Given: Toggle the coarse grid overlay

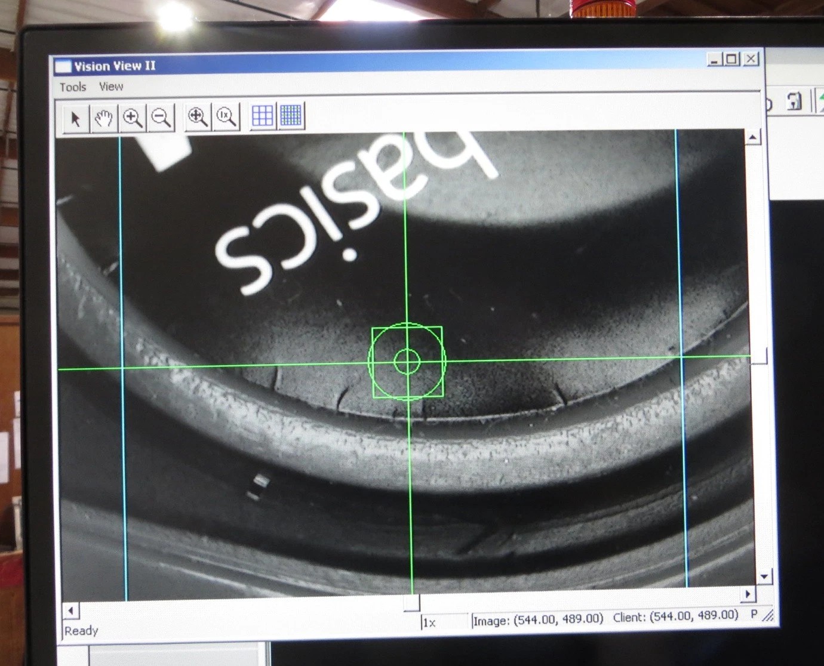Looking at the screenshot, I should 262,116.
